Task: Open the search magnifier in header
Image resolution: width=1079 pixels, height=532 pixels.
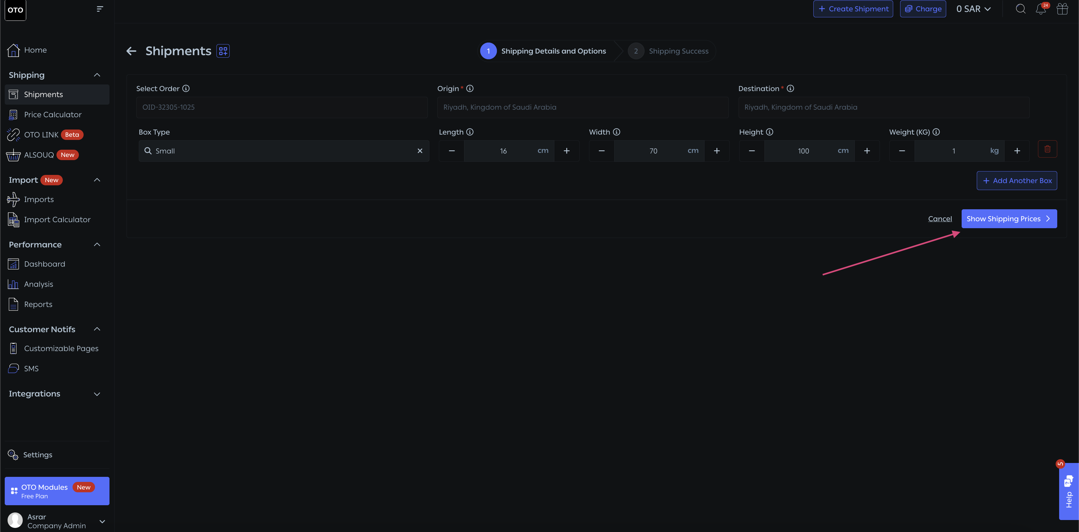Action: point(1020,9)
